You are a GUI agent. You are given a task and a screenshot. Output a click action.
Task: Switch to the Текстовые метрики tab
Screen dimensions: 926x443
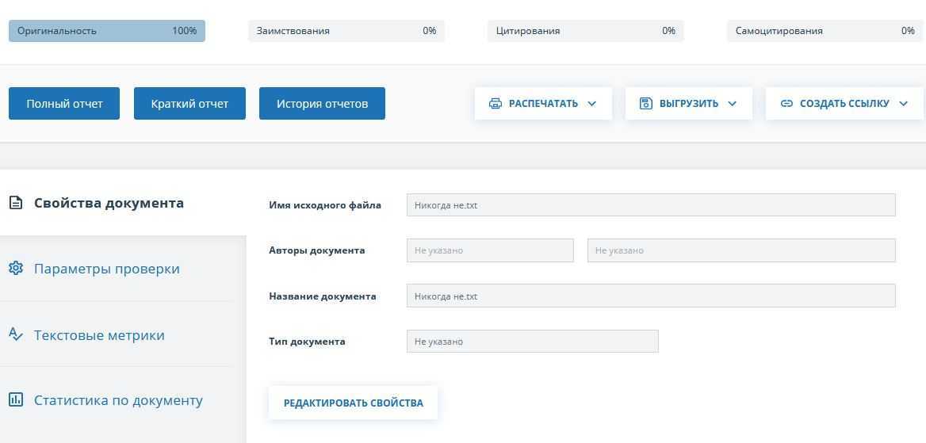tap(99, 335)
